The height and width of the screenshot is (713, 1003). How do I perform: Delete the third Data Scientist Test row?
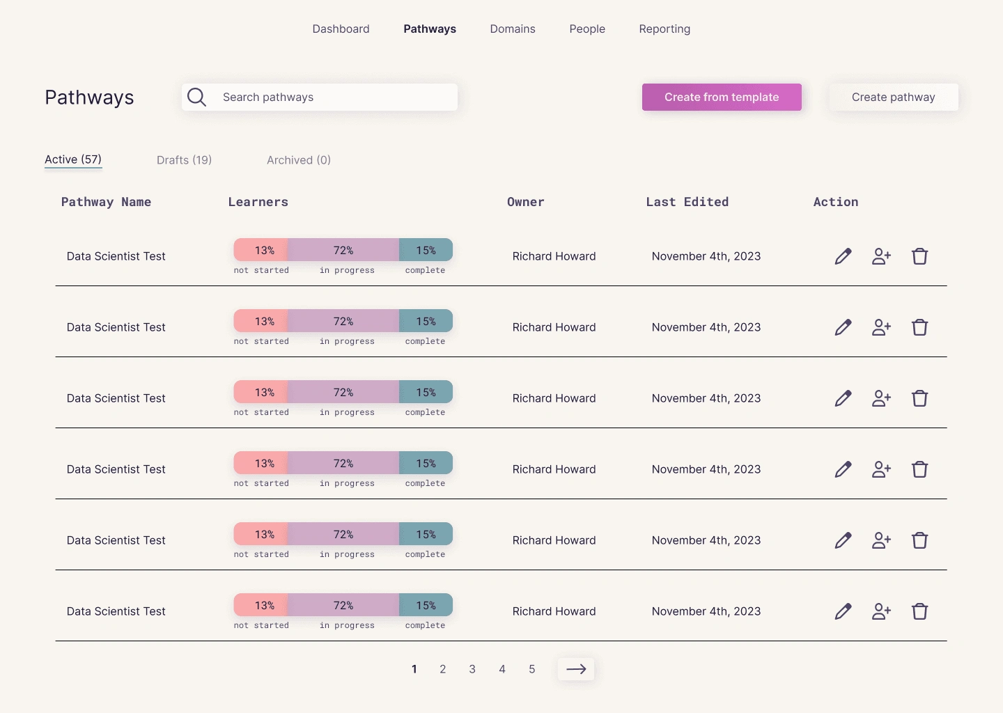pos(919,398)
